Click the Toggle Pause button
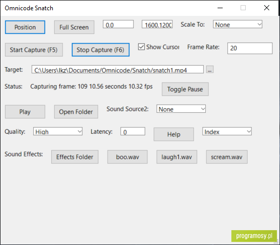 pyautogui.click(x=185, y=89)
